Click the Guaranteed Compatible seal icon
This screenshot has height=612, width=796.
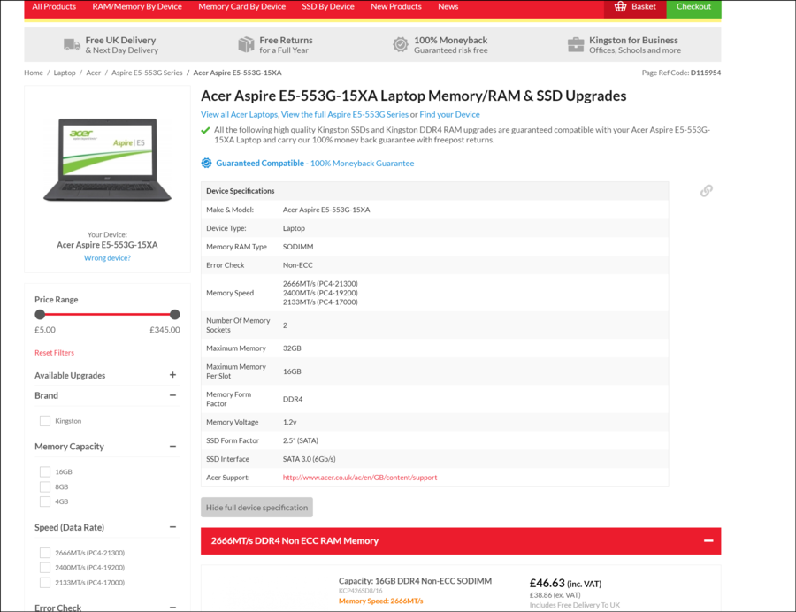pyautogui.click(x=206, y=163)
